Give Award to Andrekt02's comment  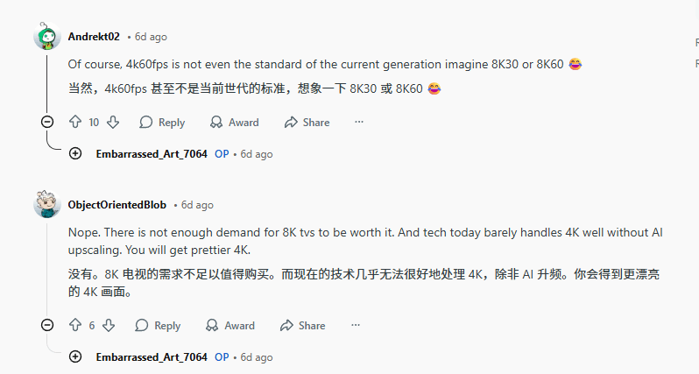click(x=234, y=123)
